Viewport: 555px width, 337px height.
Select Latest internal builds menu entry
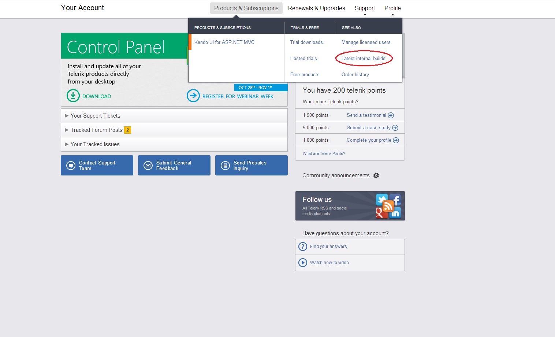tap(364, 58)
